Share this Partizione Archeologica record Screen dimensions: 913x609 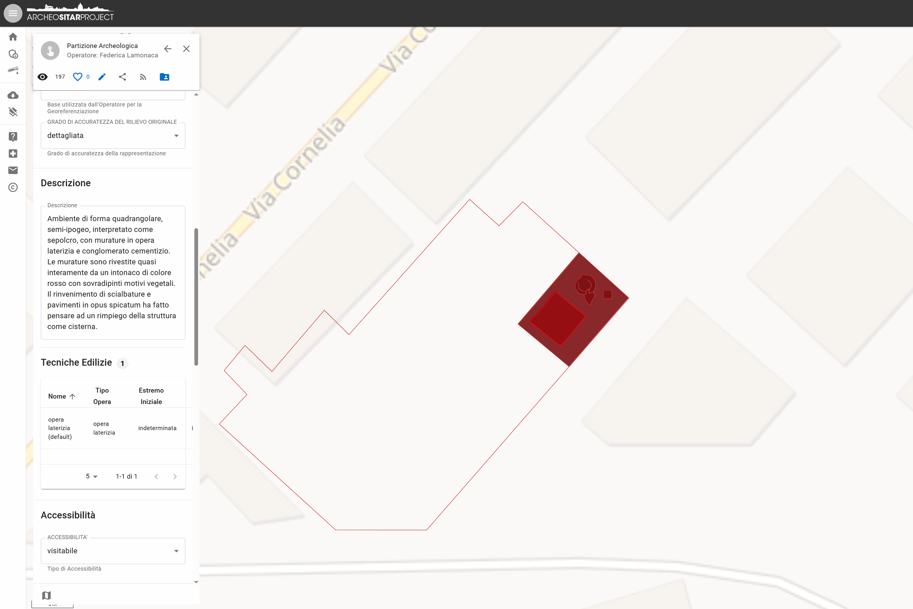click(122, 77)
